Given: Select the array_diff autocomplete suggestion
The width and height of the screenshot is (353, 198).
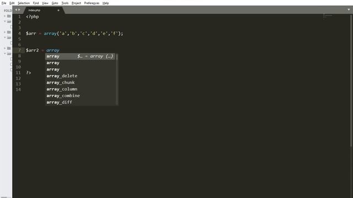Looking at the screenshot, I should (x=81, y=102).
